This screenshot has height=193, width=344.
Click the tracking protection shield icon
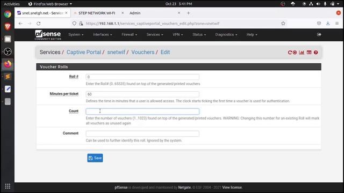tap(74, 24)
